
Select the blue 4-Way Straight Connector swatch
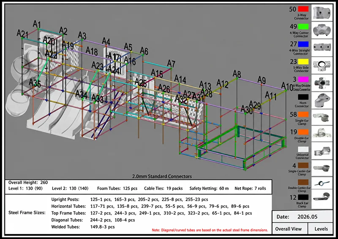[x=303, y=44]
